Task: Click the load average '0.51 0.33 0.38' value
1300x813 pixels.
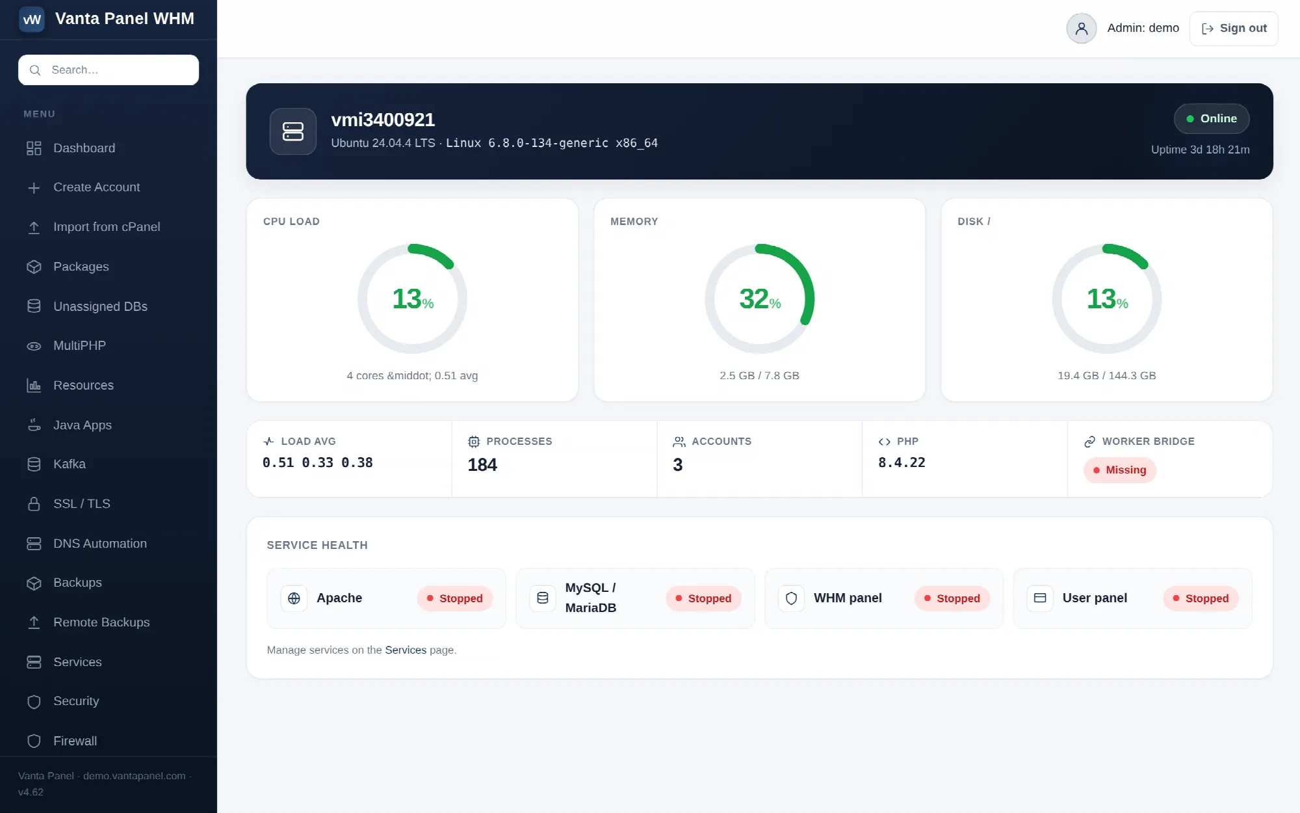Action: (x=318, y=463)
